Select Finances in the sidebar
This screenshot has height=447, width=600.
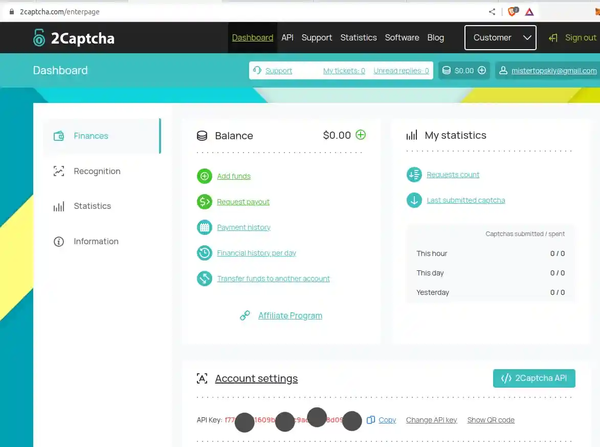(x=91, y=136)
